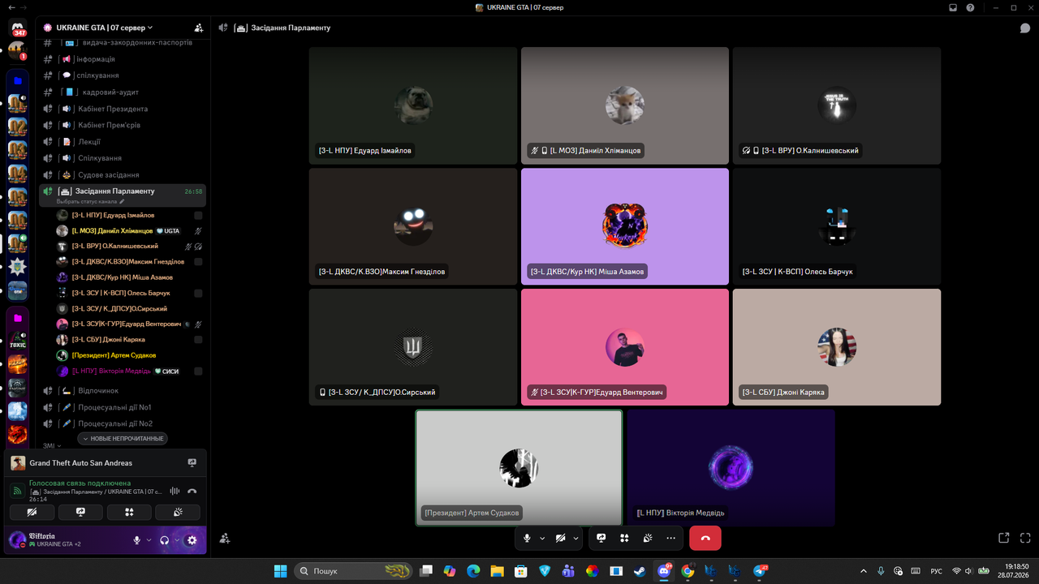Tick checkbox next to Вікторія Медвідь
This screenshot has width=1039, height=584.
[x=198, y=371]
